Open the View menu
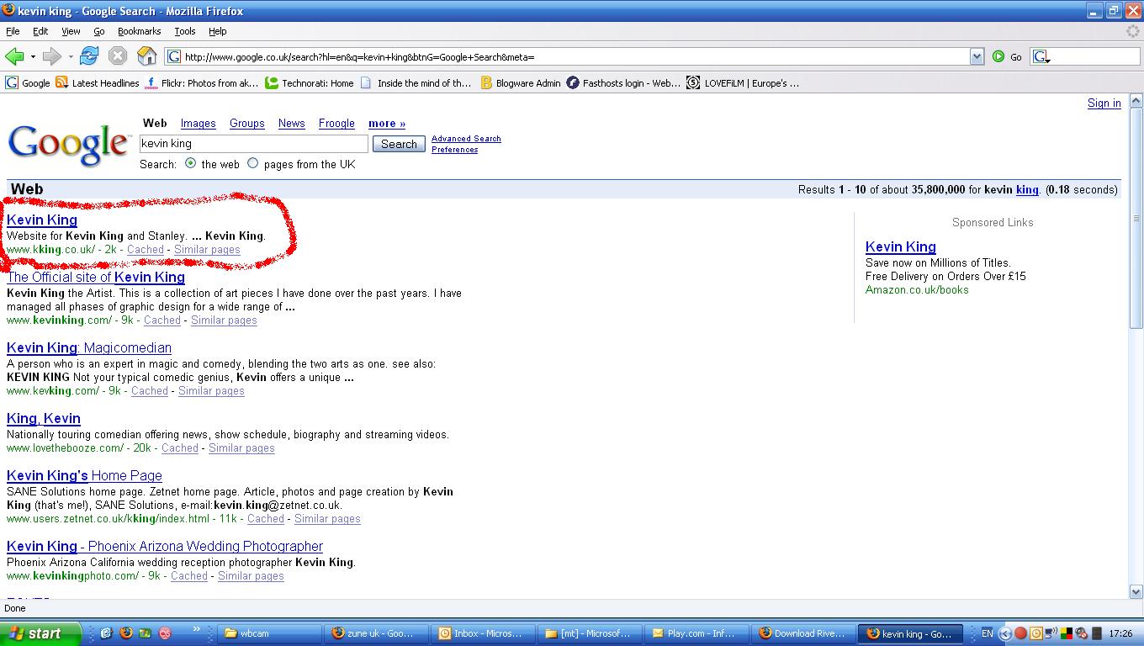 click(71, 31)
